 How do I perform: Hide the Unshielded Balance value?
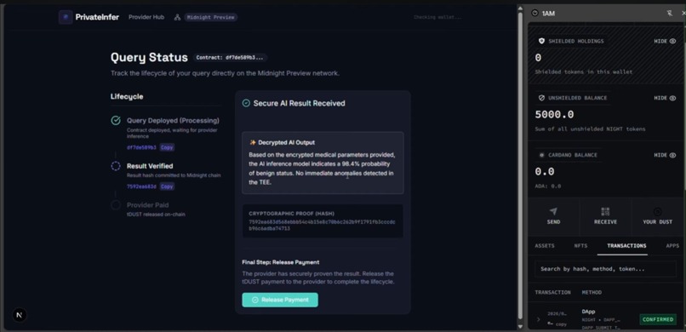coord(665,98)
